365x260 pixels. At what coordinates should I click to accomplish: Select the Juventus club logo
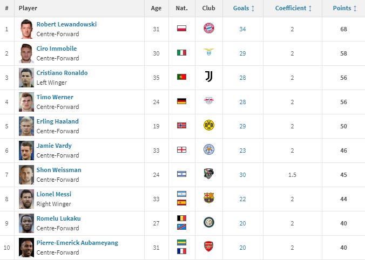tap(209, 77)
